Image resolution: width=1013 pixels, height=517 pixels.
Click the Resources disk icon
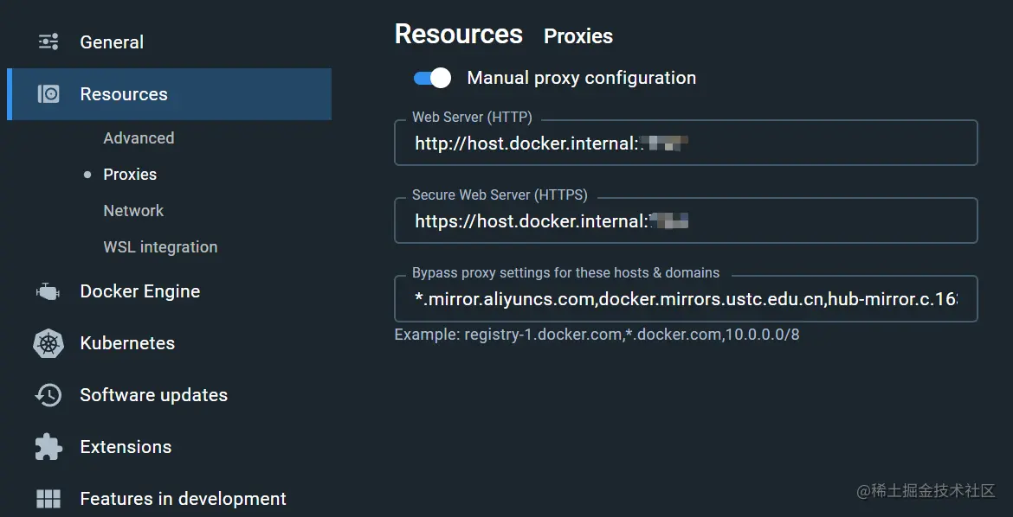click(x=48, y=94)
